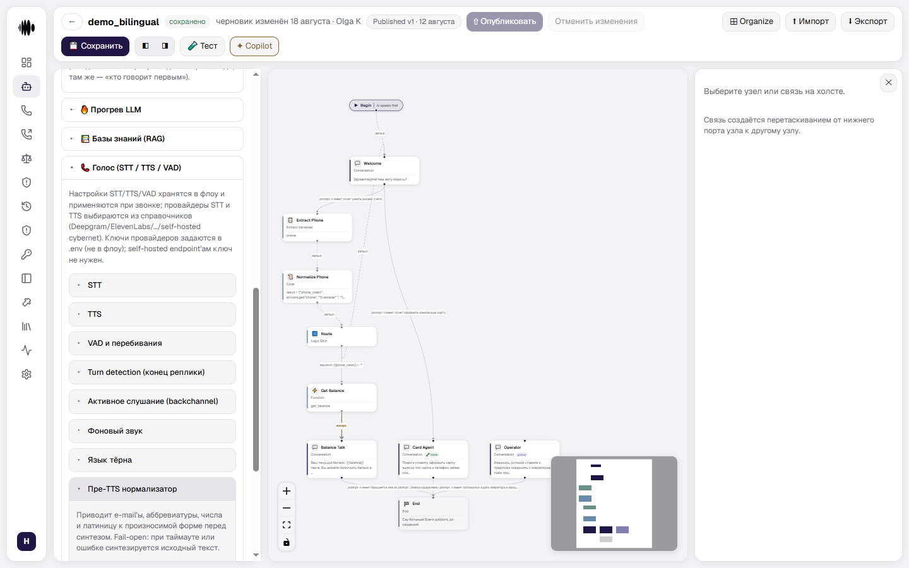Viewport: 909px width, 568px height.
Task: Select the Balance Talk node
Action: pyautogui.click(x=342, y=459)
